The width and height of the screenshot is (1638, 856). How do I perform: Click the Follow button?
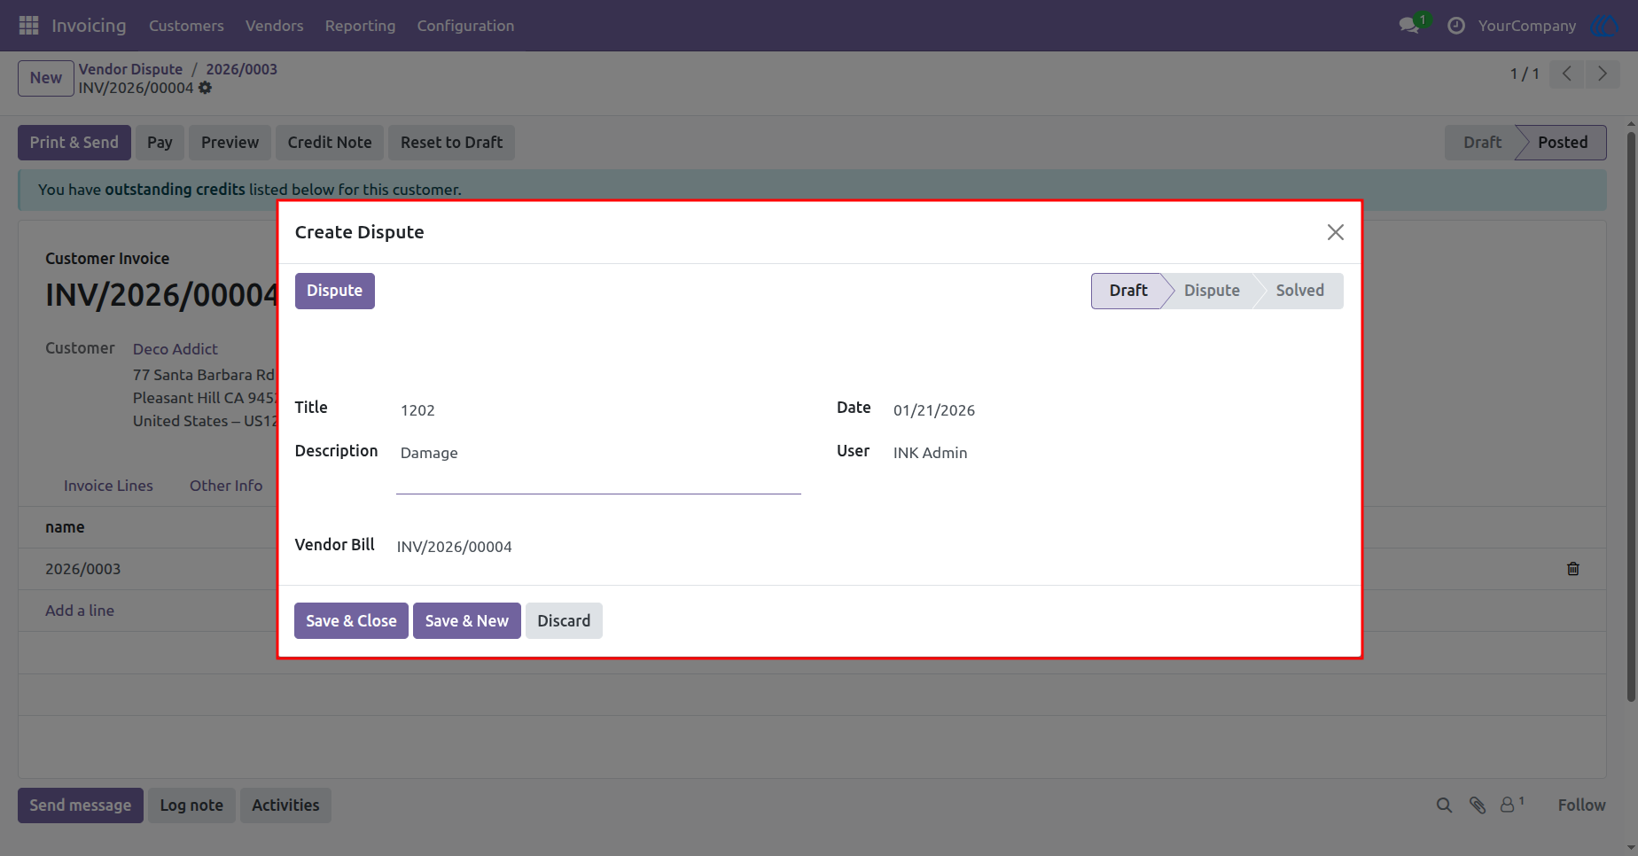pyautogui.click(x=1581, y=805)
